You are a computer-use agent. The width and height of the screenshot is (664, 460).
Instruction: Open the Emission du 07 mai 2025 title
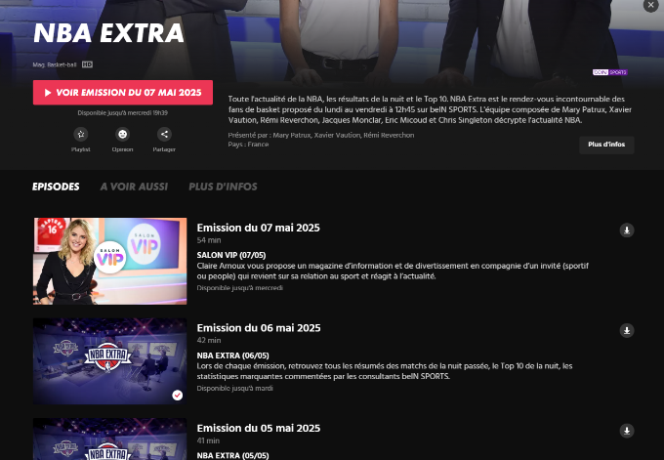[259, 228]
